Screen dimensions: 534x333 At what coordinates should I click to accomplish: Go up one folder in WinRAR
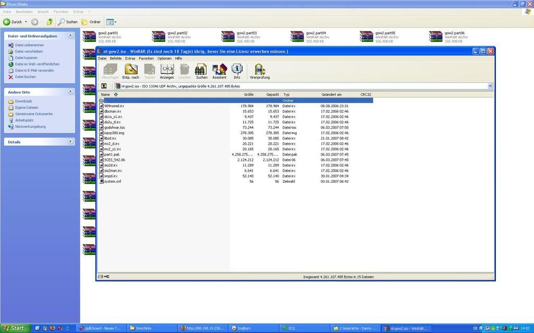point(104,86)
